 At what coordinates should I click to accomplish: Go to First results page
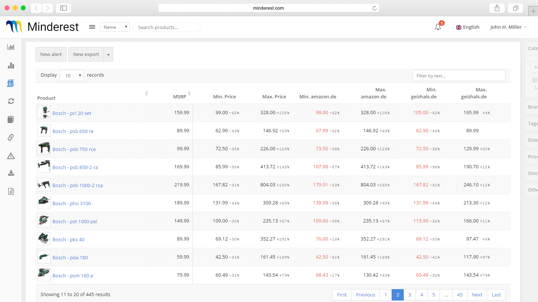point(342,295)
